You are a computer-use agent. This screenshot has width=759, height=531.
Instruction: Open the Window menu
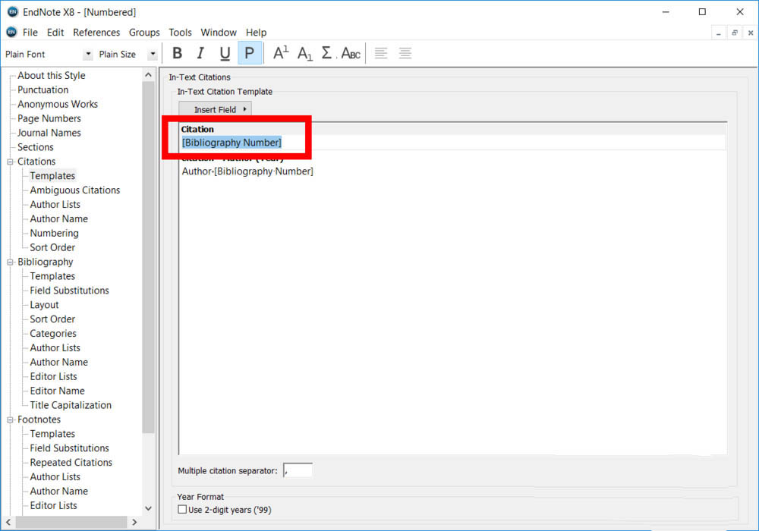point(219,33)
